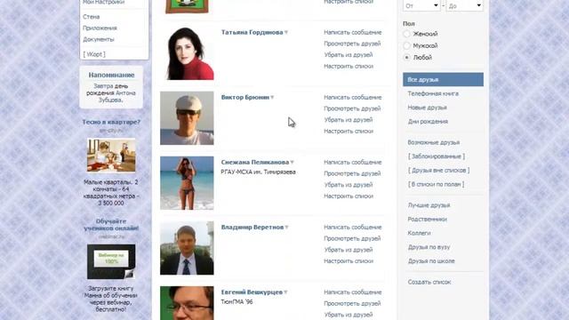Expand arrow next to Виктор Брюнин
Screen dimensions: 569x320
(x=272, y=97)
